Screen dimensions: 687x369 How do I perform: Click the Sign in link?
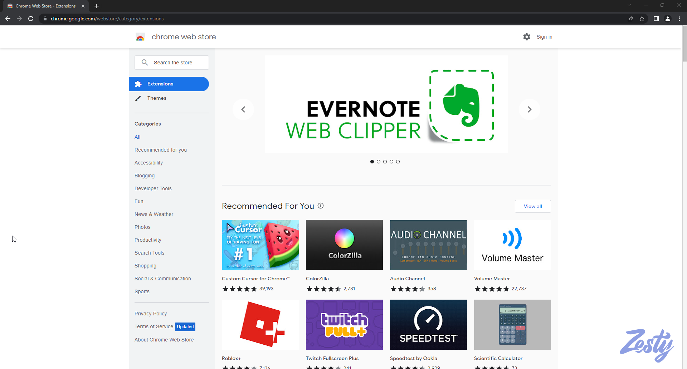coord(544,37)
